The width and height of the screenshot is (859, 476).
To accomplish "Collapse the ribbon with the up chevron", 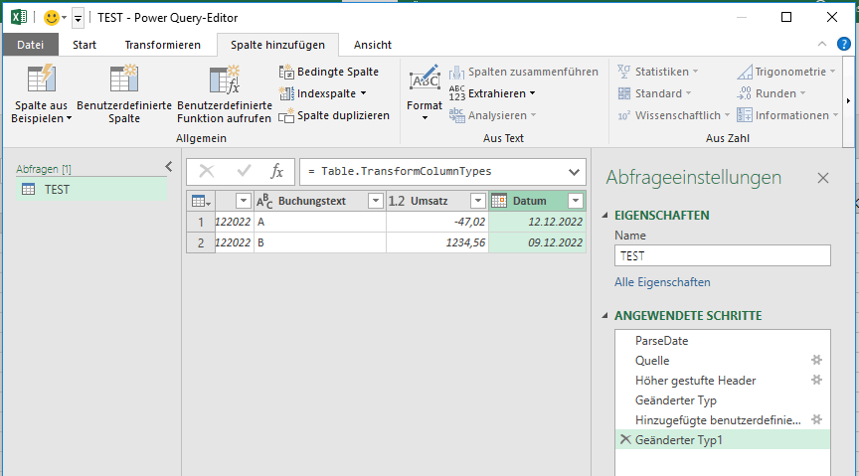I will pyautogui.click(x=822, y=45).
